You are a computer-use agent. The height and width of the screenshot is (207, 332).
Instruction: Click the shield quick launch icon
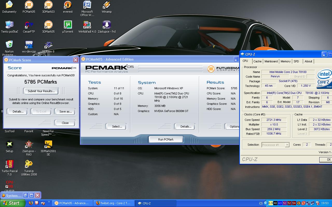(43, 203)
